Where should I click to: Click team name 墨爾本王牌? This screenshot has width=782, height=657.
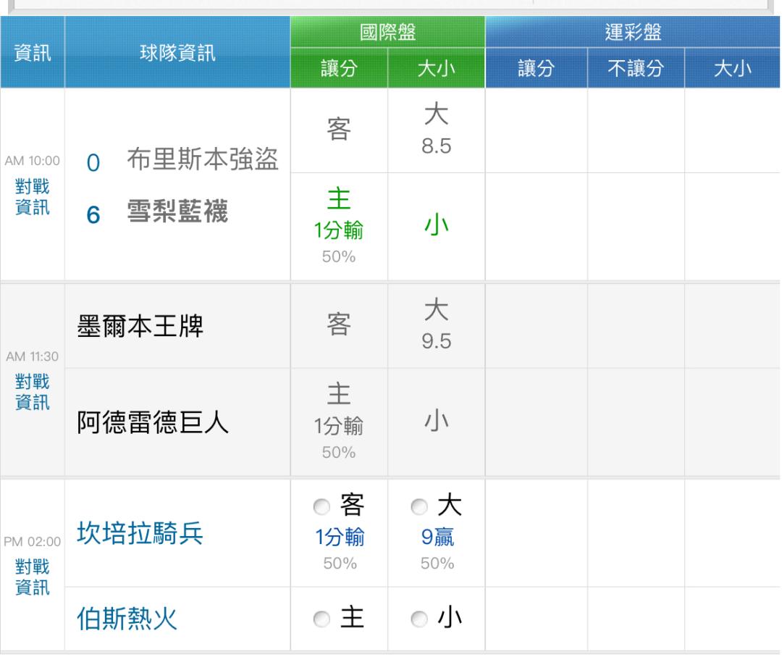point(140,326)
